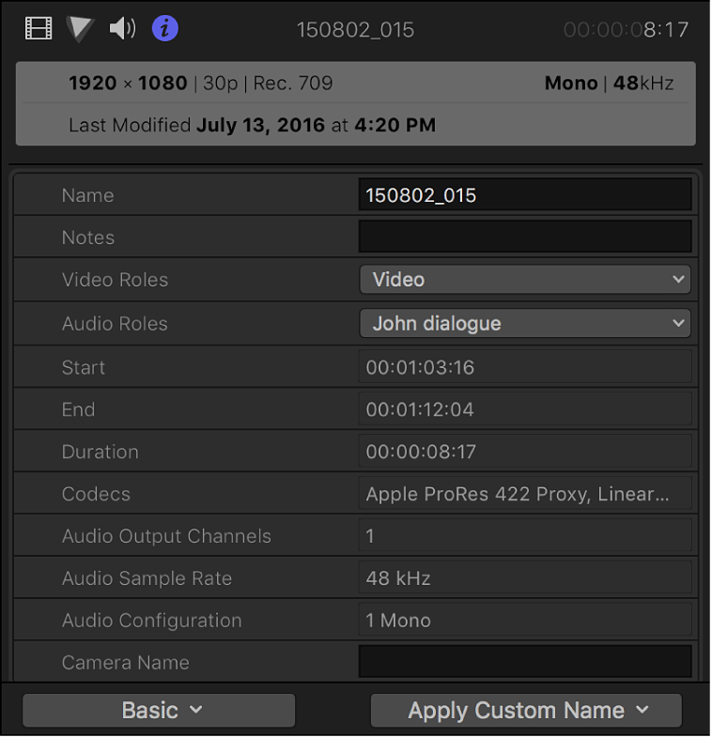Select the Info inspector icon

165,29
